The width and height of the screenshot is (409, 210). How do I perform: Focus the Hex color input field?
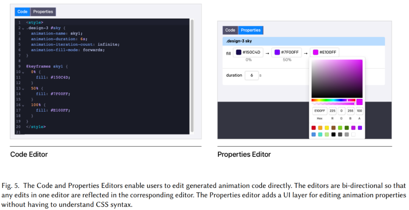point(319,111)
